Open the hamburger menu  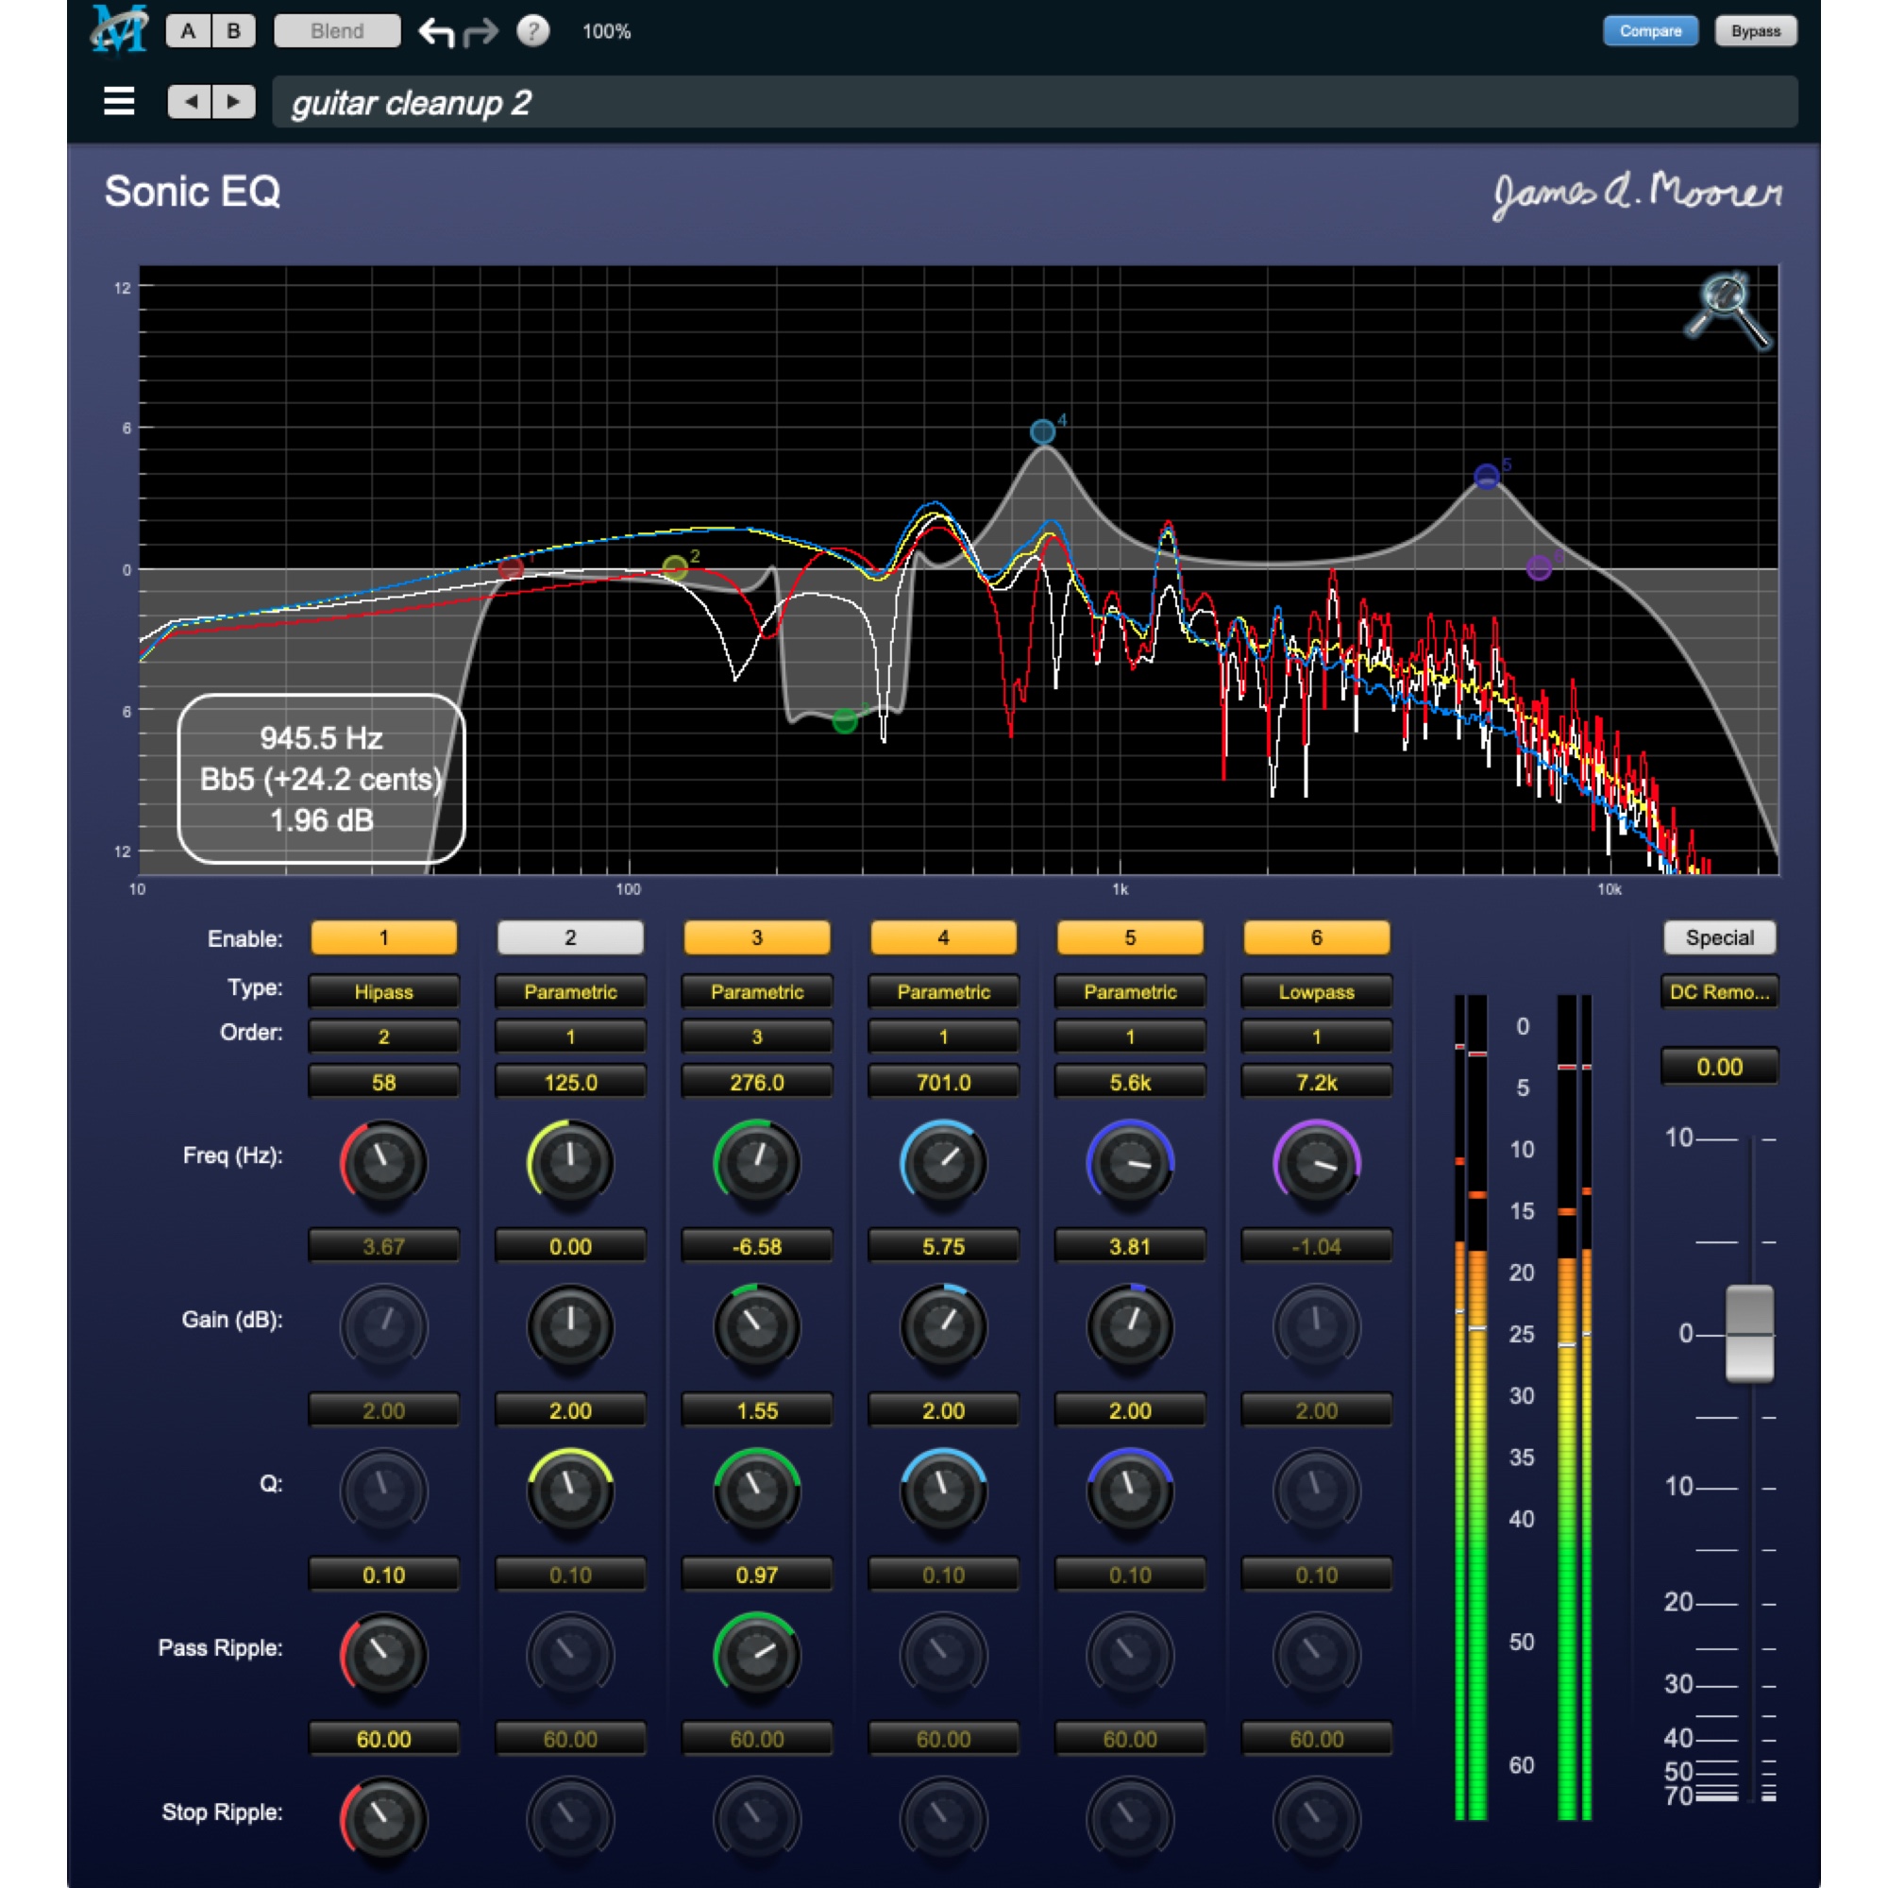coord(119,102)
